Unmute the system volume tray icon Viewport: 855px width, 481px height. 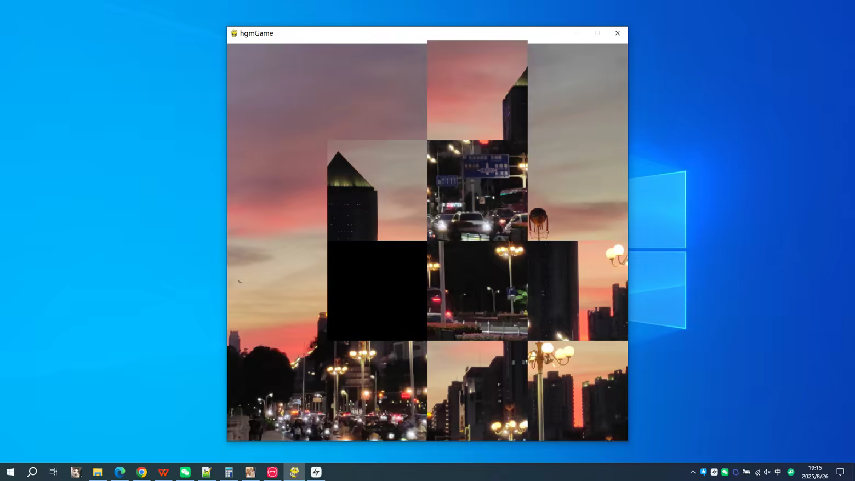[x=767, y=472]
